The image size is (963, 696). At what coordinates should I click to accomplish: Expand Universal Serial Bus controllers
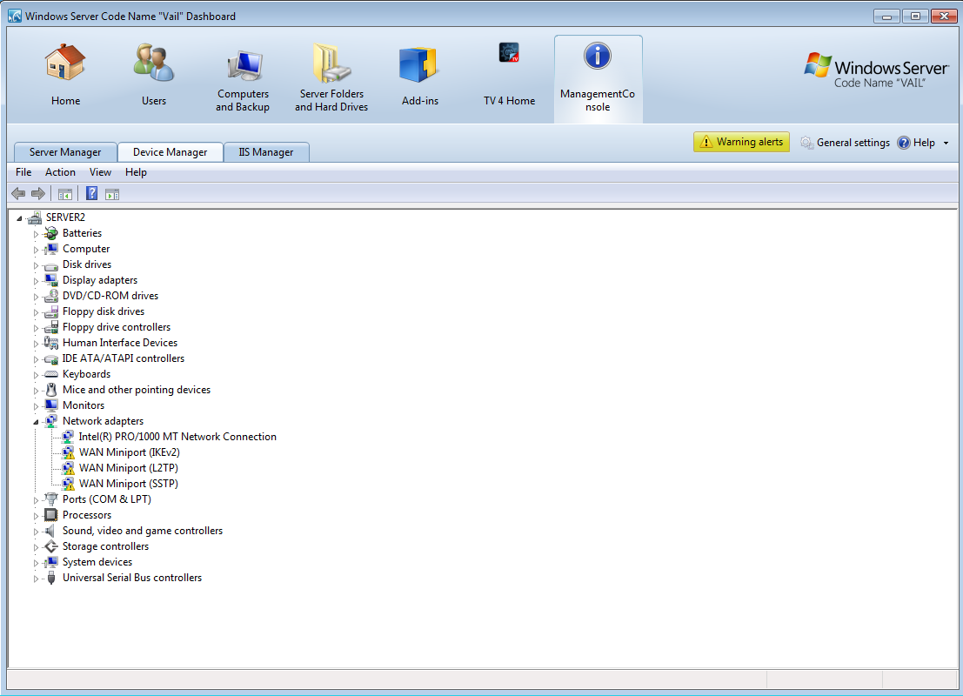click(37, 579)
